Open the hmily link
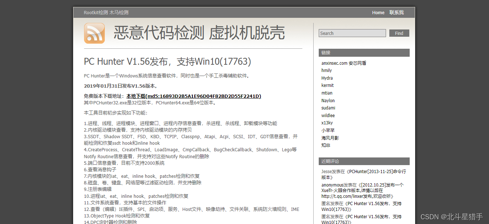 (326, 71)
